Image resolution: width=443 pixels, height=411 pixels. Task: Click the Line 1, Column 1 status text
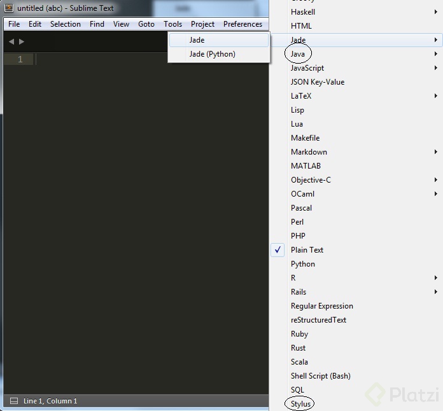pyautogui.click(x=50, y=401)
